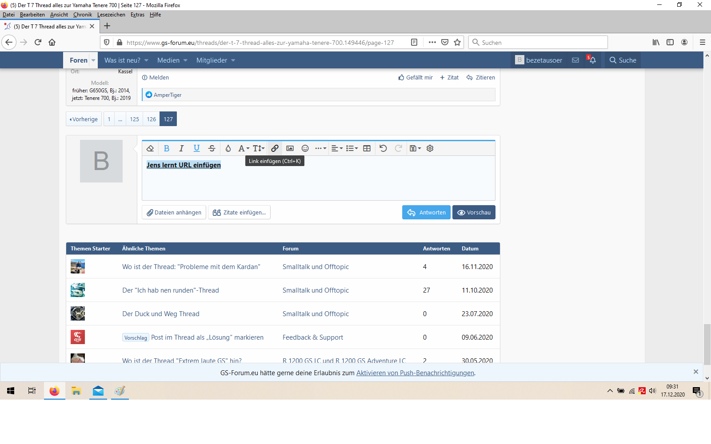
Task: Open the save draft dropdown
Action: [415, 148]
